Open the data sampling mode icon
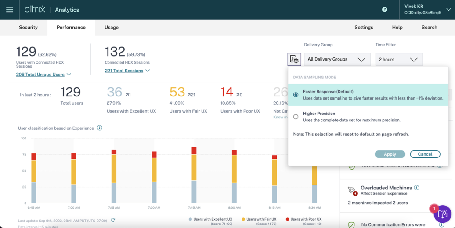Screen dimensions: 455x228 [294, 60]
